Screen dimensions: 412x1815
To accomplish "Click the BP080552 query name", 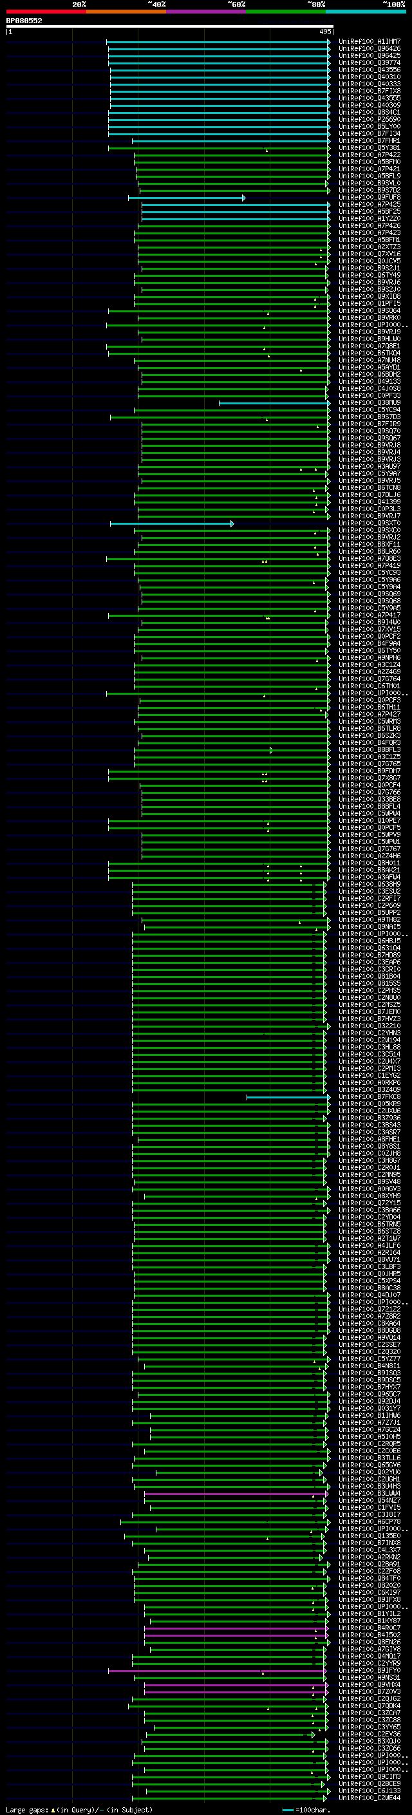I will click(24, 21).
